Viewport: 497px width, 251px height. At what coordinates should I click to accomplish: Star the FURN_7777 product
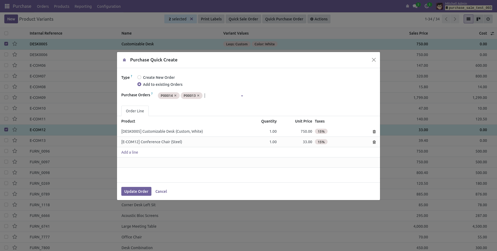click(15, 237)
